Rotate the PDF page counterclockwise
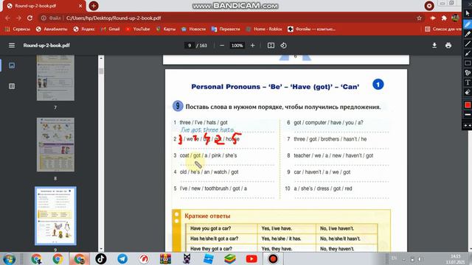This screenshot has height=265, width=472. click(283, 46)
